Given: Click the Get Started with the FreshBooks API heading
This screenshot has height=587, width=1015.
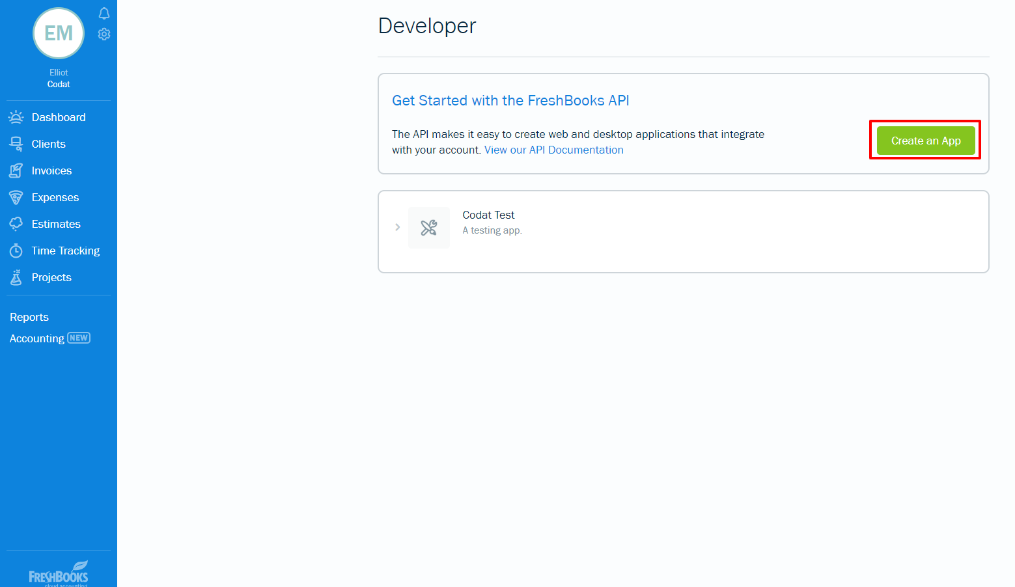Looking at the screenshot, I should tap(510, 100).
